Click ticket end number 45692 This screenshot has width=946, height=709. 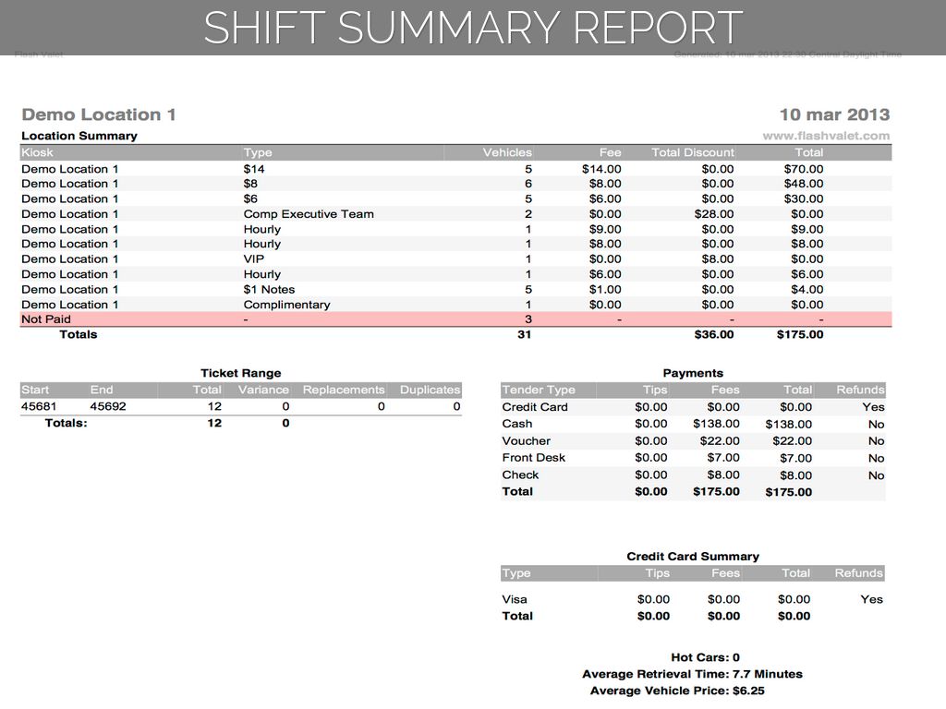108,406
